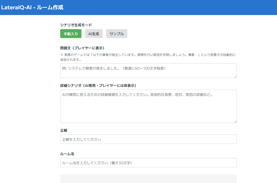Click the 詳細シナリオ（AI専用） label
This screenshot has height=183, width=277.
click(x=98, y=86)
